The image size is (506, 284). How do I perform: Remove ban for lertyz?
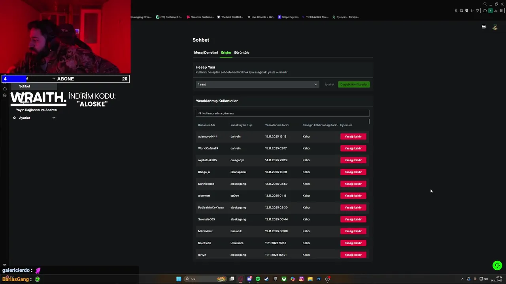353,255
